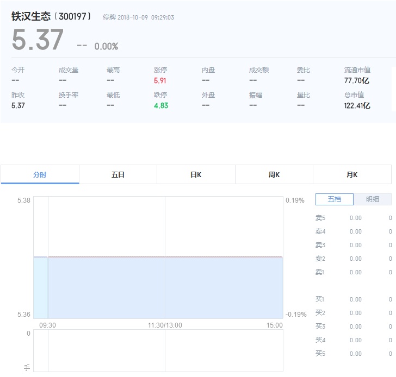The image size is (396, 377).
Task: Switch to the 分时 chart tab
Action: click(x=40, y=174)
